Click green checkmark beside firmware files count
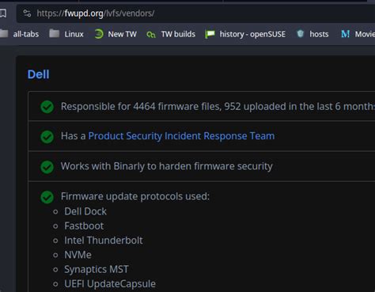Viewport: 375px width, 292px height. click(47, 107)
